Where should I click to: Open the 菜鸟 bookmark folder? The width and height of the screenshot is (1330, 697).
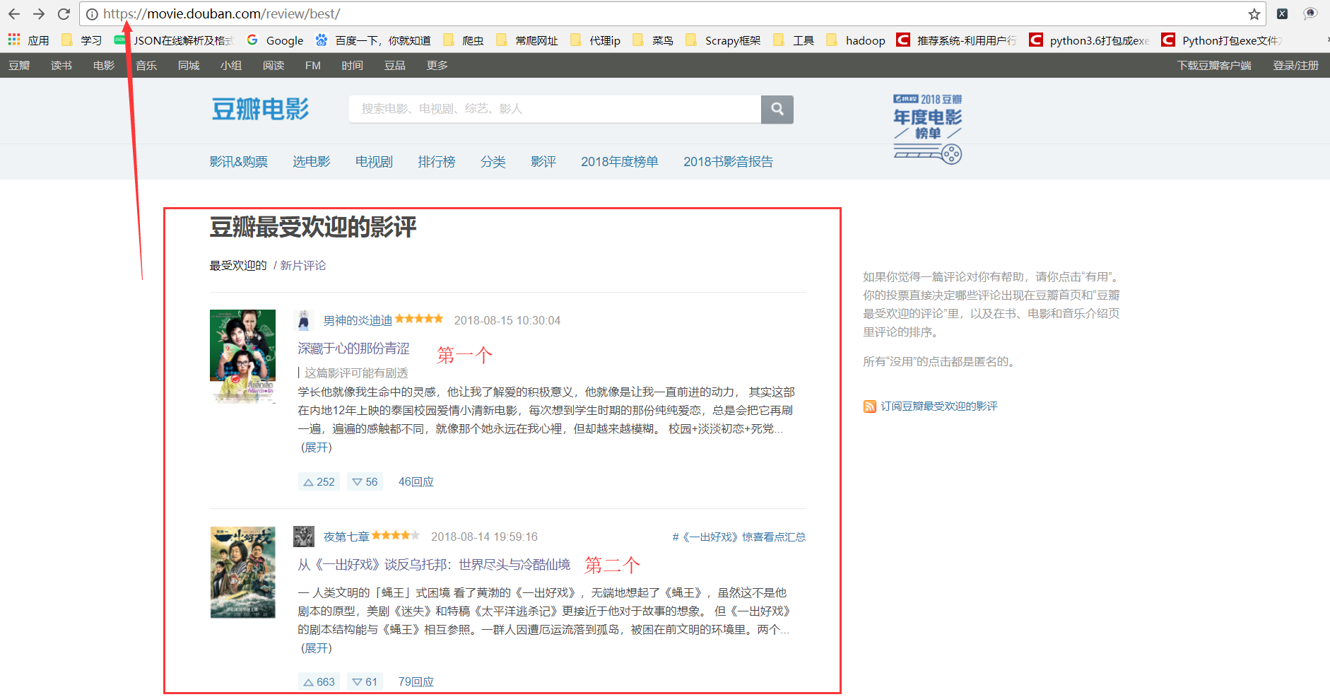coord(653,40)
